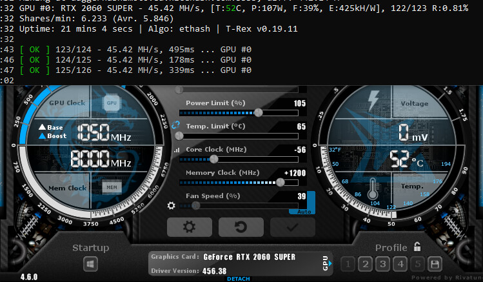Viewport: 483px width, 282px height.
Task: Click the MEM chip icon in clock gauge
Action: (112, 187)
